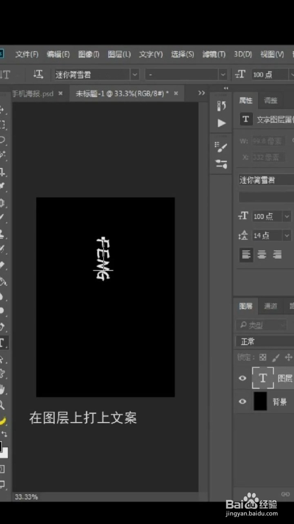Open the Brush settings panel icon
Viewport: 294px width, 524px height.
pyautogui.click(x=221, y=147)
